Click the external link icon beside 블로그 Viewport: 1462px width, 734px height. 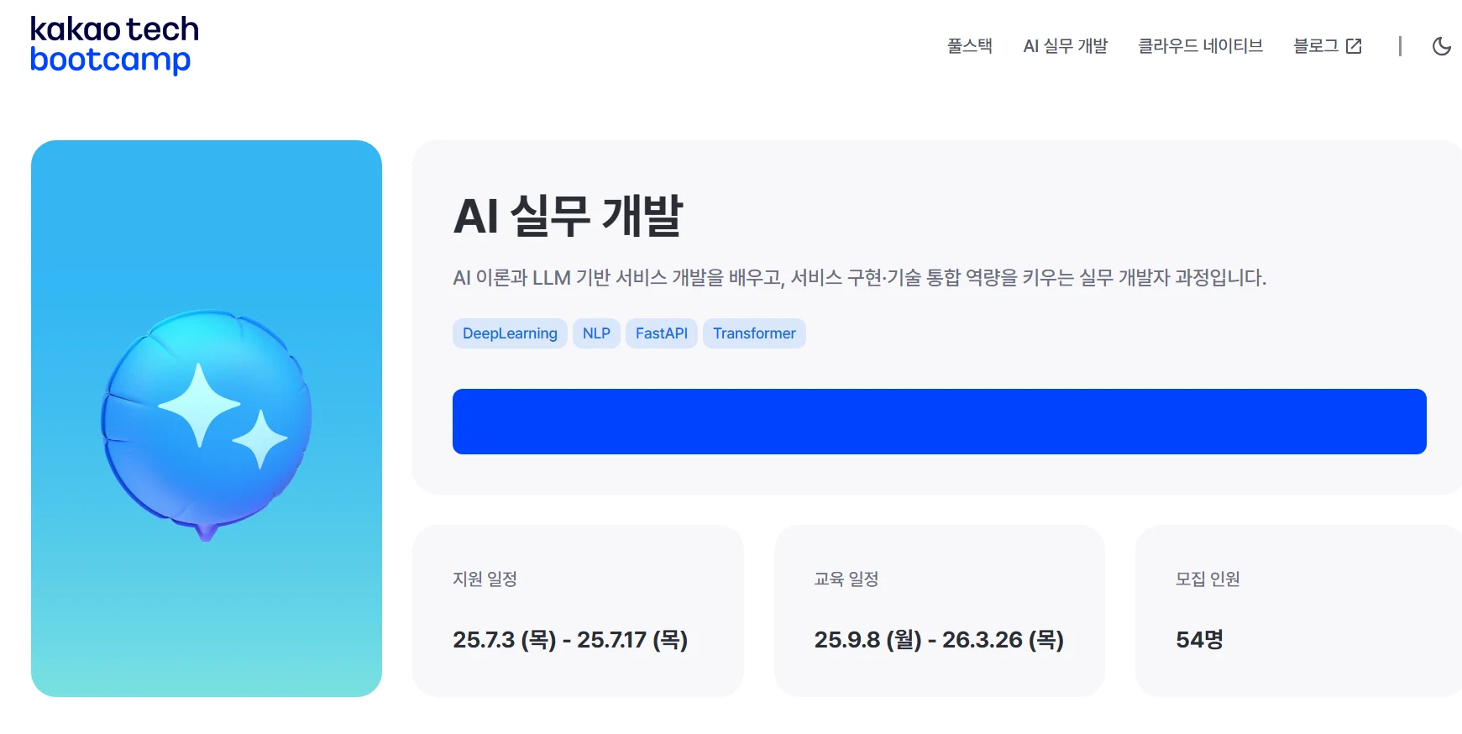pos(1354,46)
